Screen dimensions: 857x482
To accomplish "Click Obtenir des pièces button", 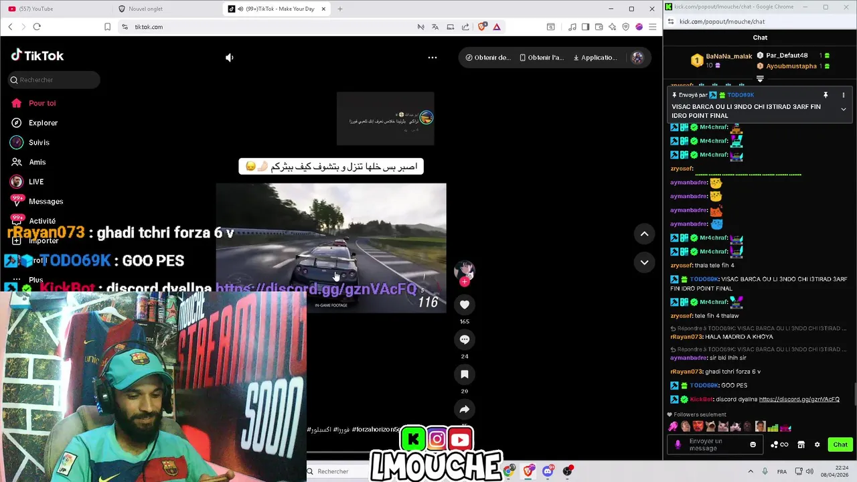I will (x=488, y=58).
